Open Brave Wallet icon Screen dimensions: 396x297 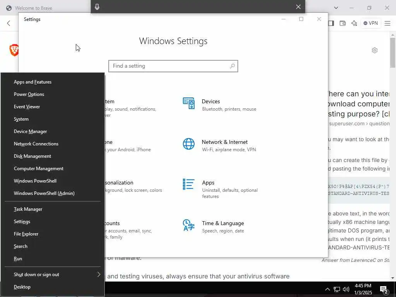point(343,23)
